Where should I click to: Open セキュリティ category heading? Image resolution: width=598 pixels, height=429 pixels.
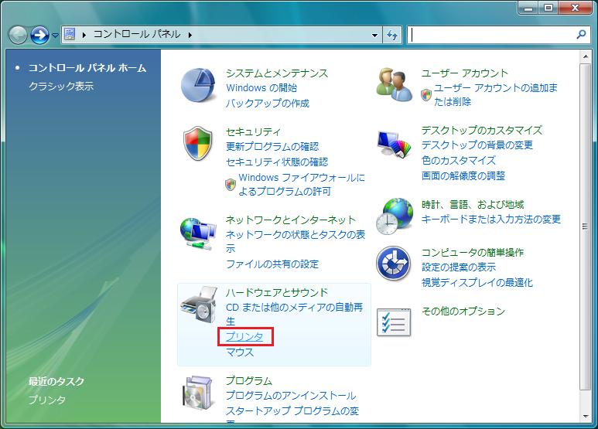[x=253, y=132]
